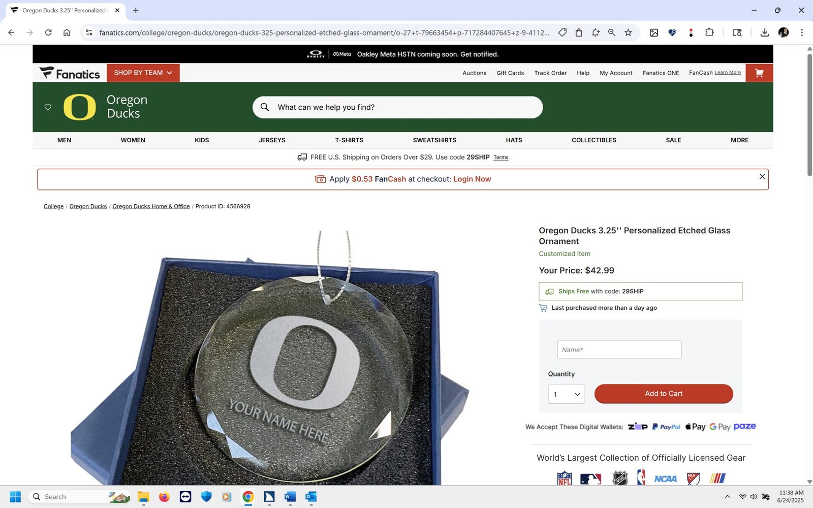Open COLLECTIBLES category menu
813x508 pixels.
(594, 140)
